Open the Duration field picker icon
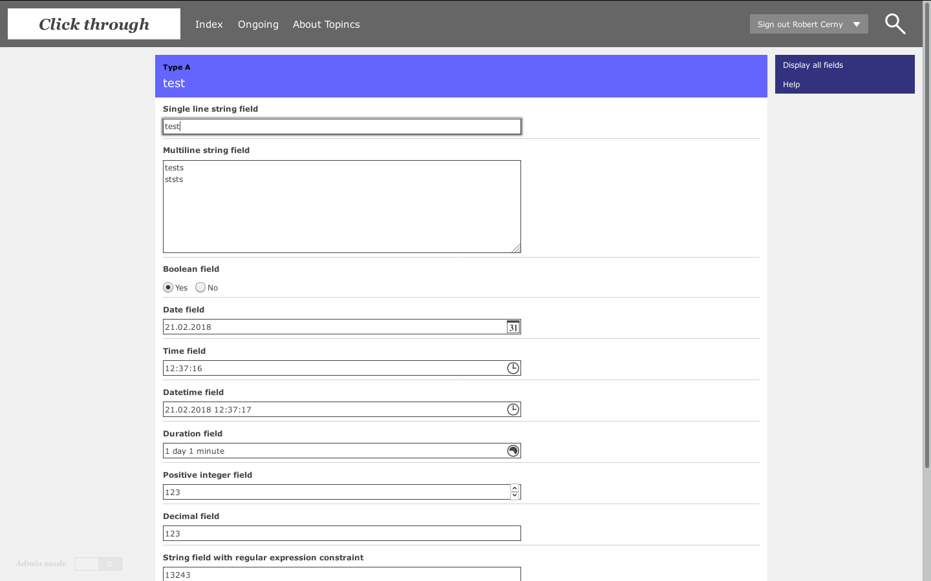Viewport: 931px width, 581px height. 513,451
